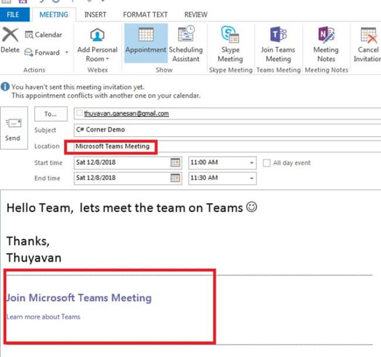Expand the Forward dropdown arrow
This screenshot has width=381, height=357.
tap(67, 52)
